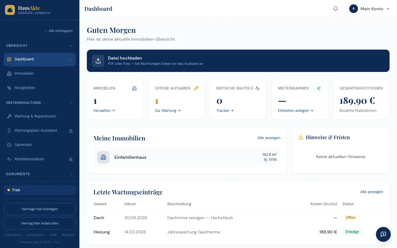
Task: Click the Free plan badge
Action: pos(40,190)
